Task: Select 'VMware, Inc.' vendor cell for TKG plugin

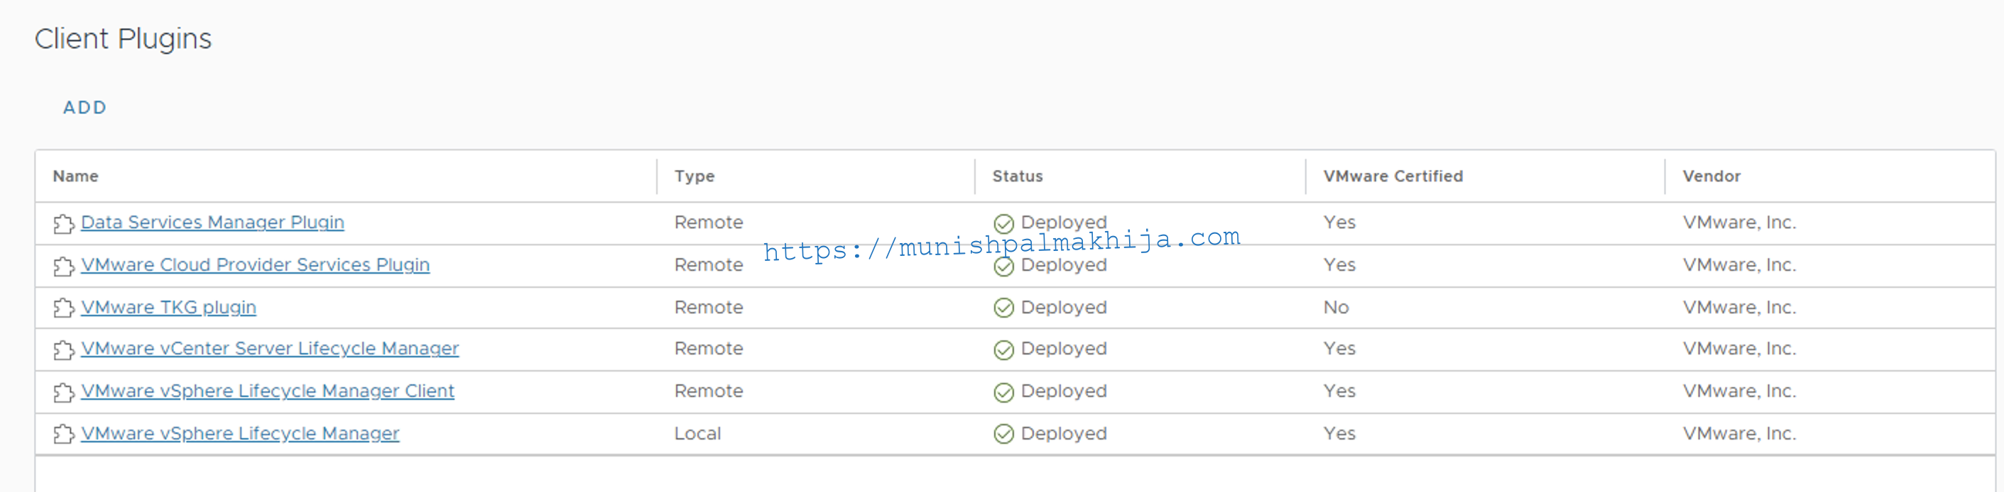Action: pos(1740,307)
